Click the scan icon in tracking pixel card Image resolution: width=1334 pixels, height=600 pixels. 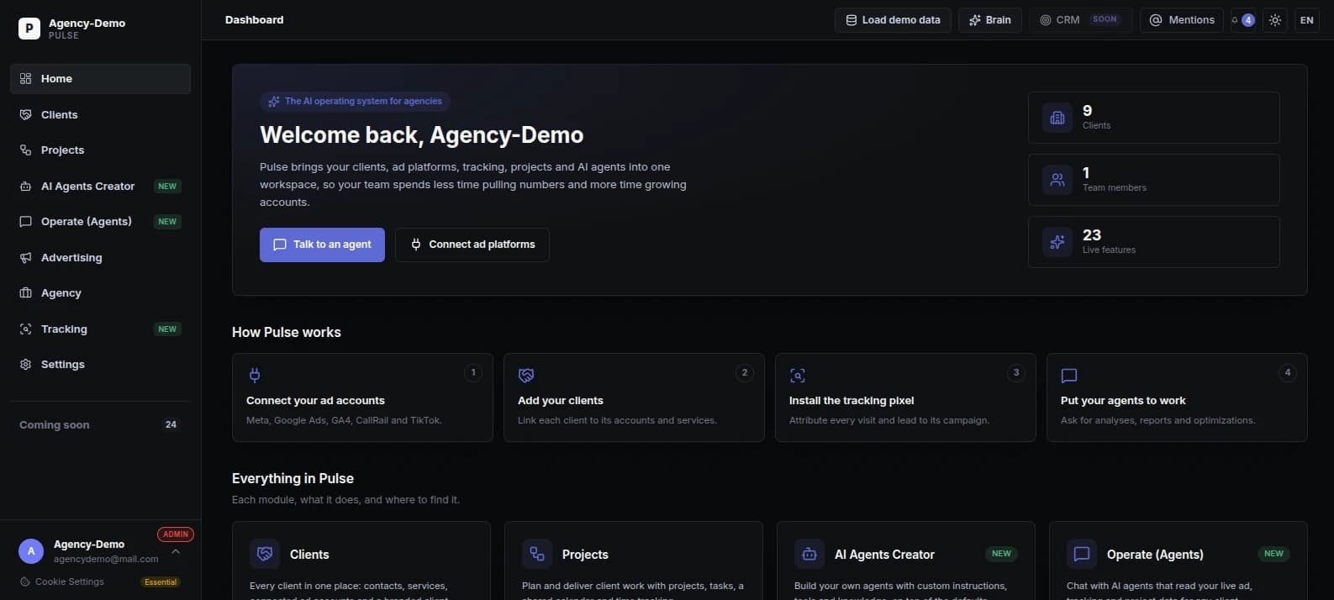point(798,375)
